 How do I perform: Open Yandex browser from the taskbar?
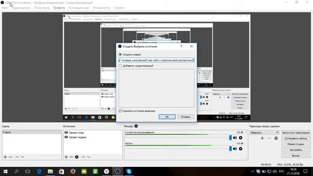[107, 172]
